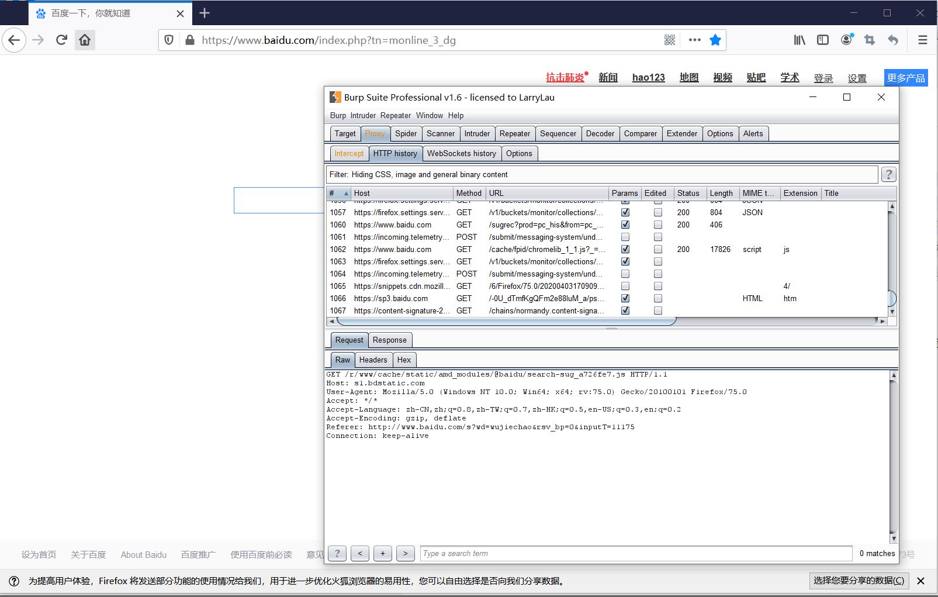Toggle Params checkbox for row 1066
The image size is (938, 597).
click(625, 298)
